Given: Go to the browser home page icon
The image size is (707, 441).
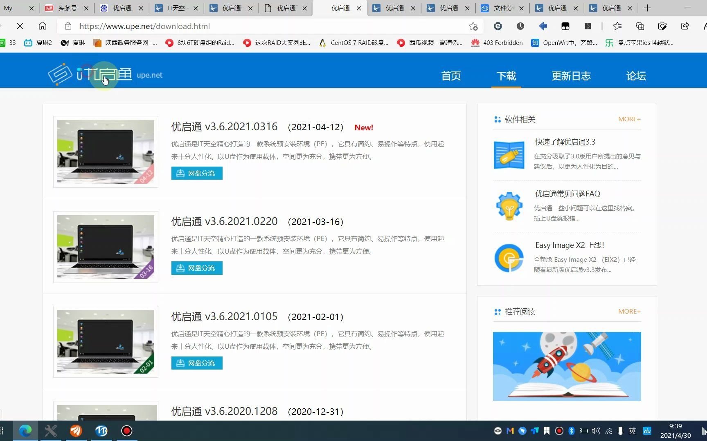Looking at the screenshot, I should pyautogui.click(x=43, y=26).
